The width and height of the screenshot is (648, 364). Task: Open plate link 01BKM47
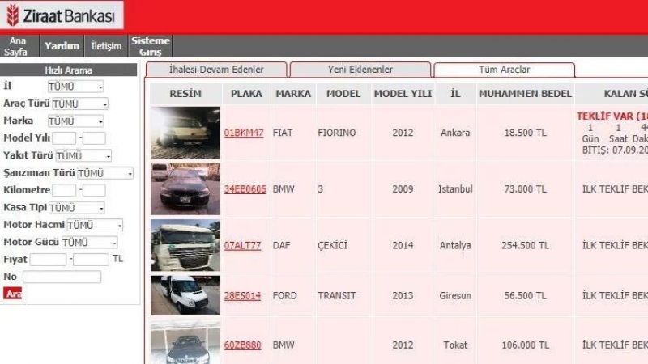(244, 133)
